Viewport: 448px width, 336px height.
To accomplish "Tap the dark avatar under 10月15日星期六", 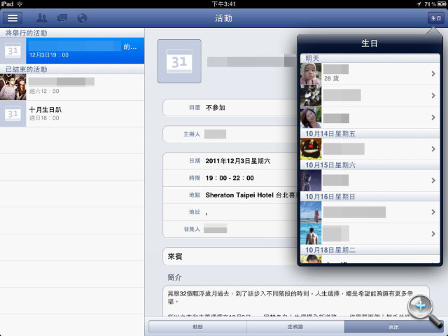I will [x=311, y=181].
